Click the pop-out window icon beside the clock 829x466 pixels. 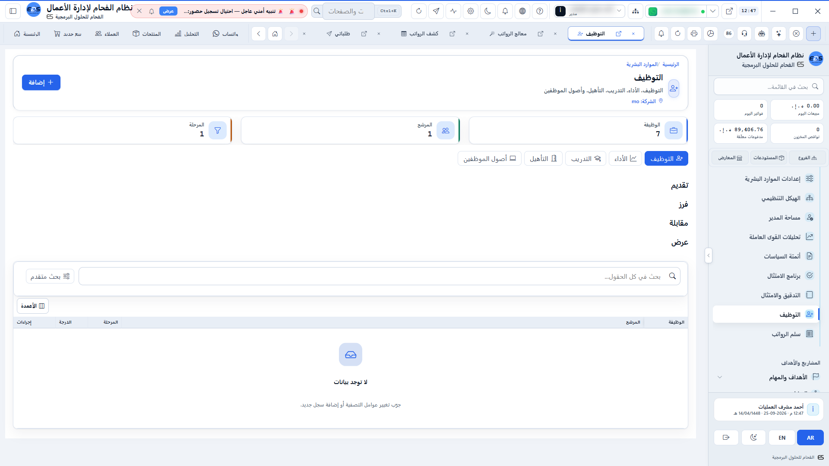pos(729,11)
